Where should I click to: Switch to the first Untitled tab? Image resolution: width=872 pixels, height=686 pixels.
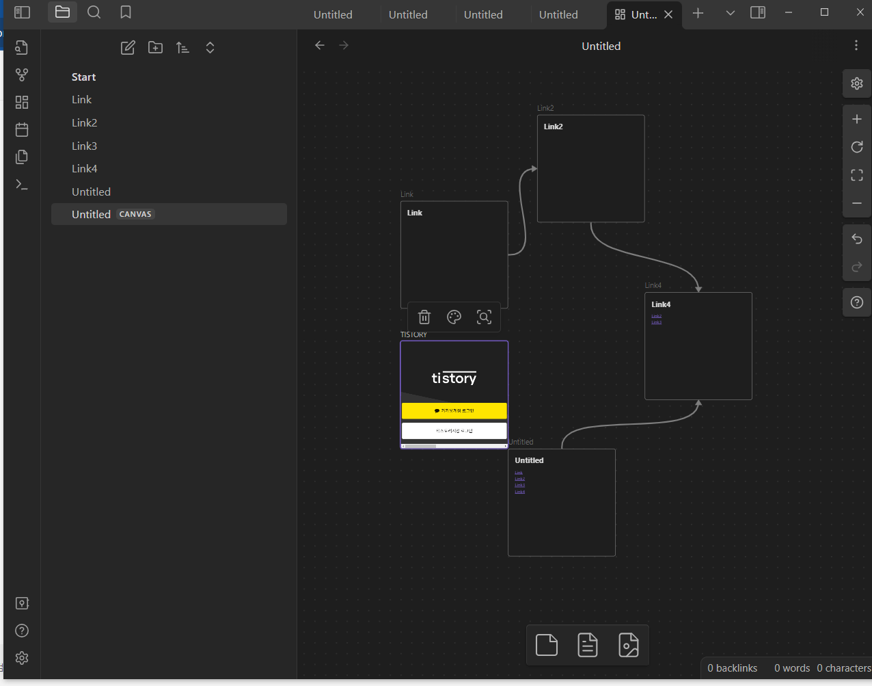(333, 14)
